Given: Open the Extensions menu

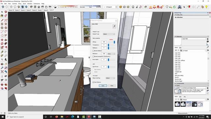Looking at the screenshot, I should point(37,4).
